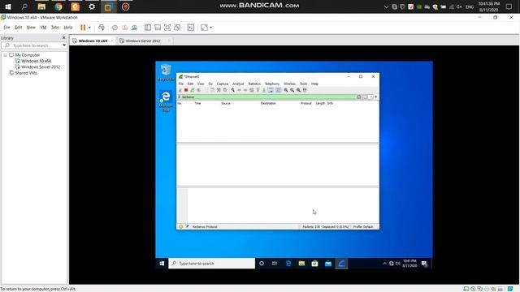Click VMware Unity mode icon
The image size is (520, 292).
[177, 28]
